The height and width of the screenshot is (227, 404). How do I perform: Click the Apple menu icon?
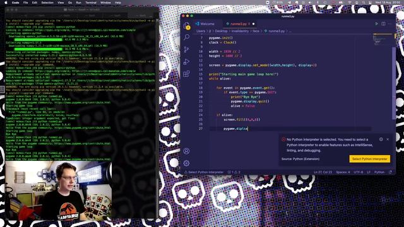pyautogui.click(x=6, y=3)
